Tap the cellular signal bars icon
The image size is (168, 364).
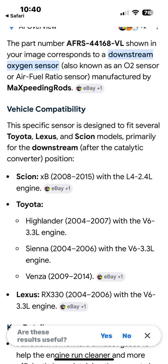coord(124,13)
